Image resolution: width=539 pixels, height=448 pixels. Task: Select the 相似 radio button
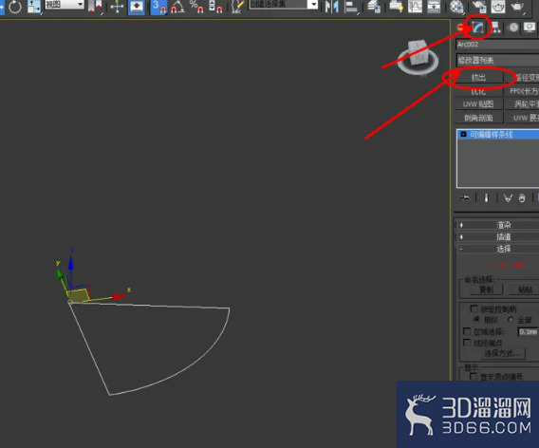[476, 320]
